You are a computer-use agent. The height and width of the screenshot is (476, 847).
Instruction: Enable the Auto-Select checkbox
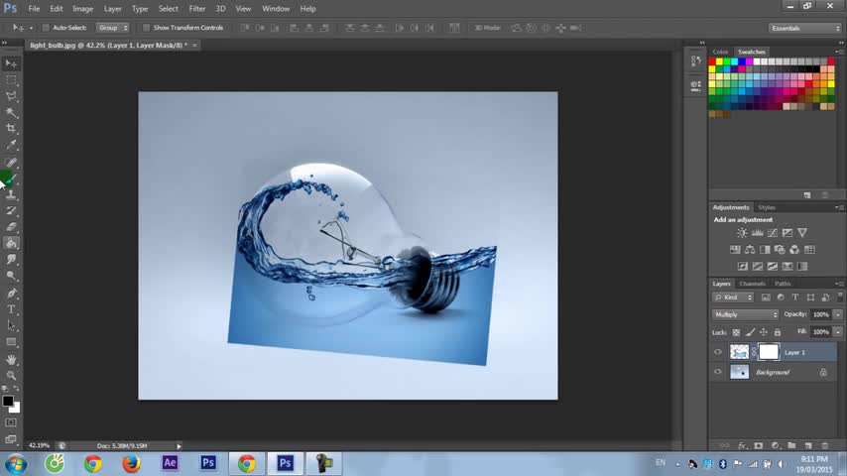[46, 28]
